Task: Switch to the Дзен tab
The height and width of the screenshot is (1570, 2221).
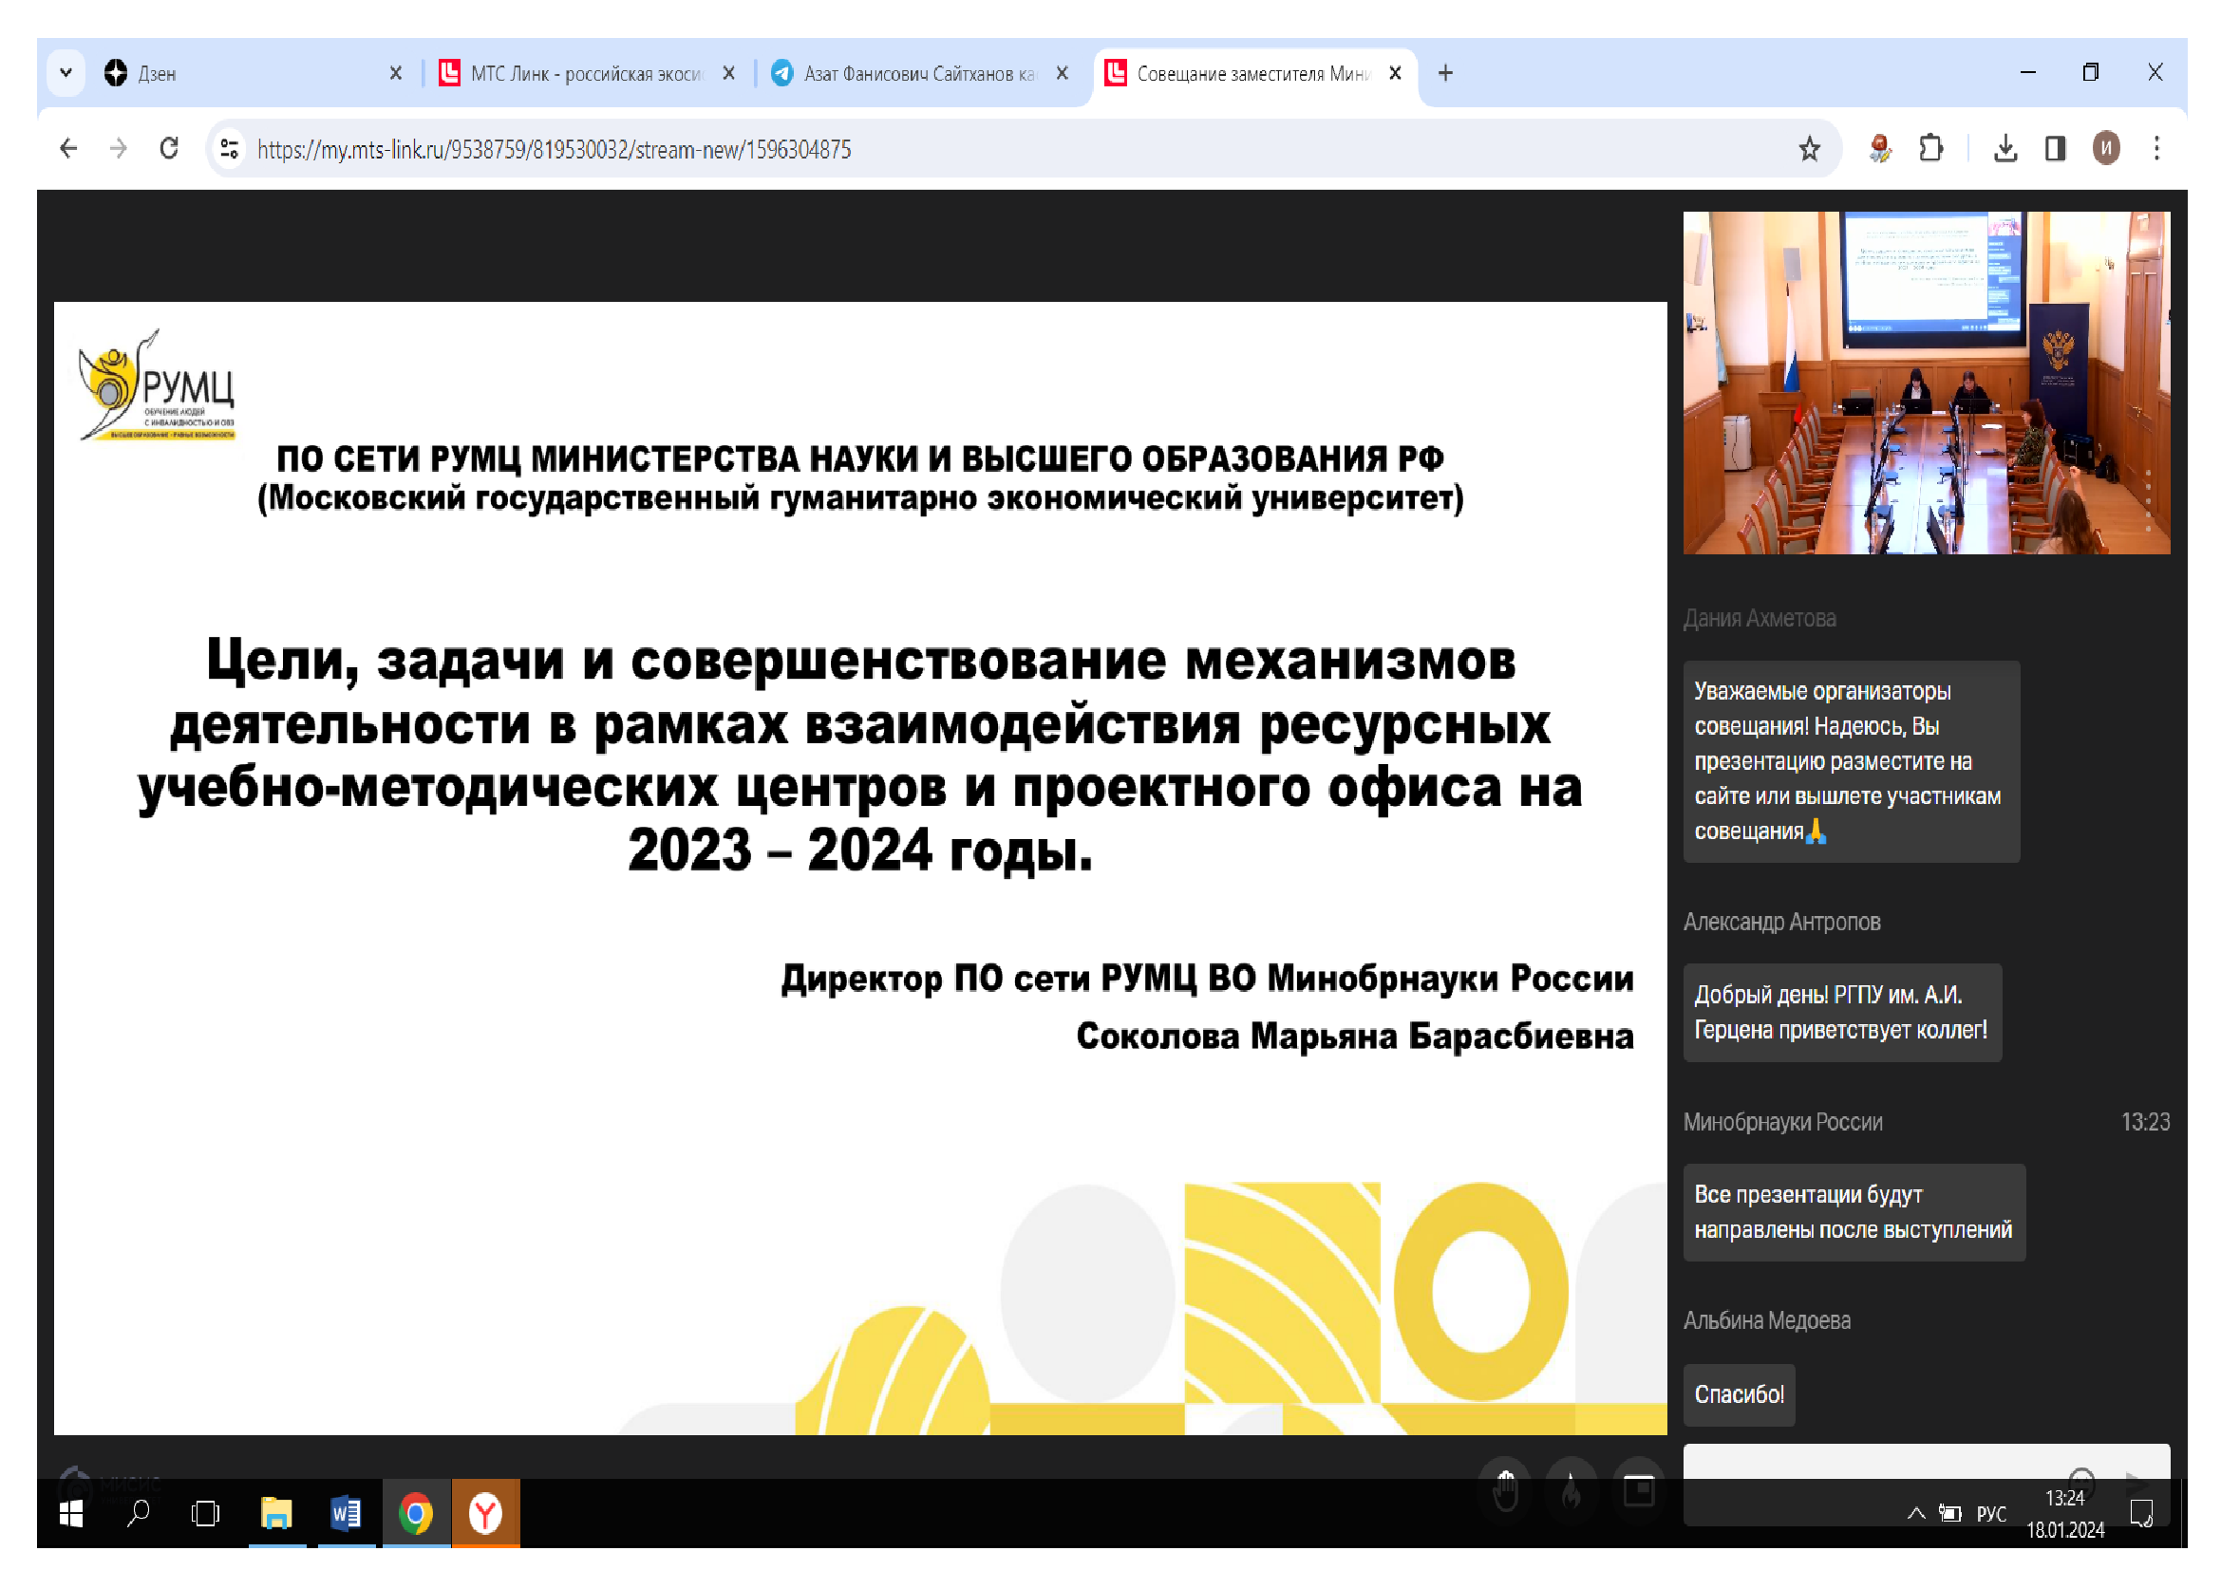Action: click(x=242, y=73)
